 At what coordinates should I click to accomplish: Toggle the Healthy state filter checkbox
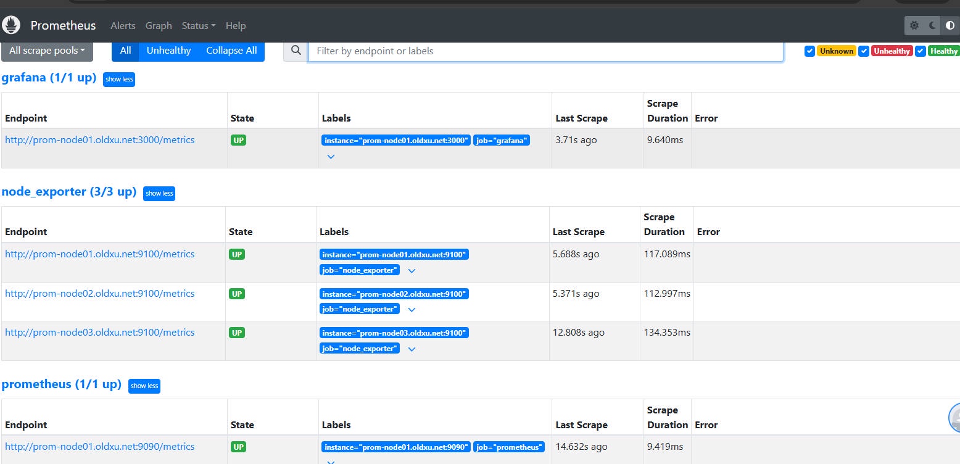[921, 51]
